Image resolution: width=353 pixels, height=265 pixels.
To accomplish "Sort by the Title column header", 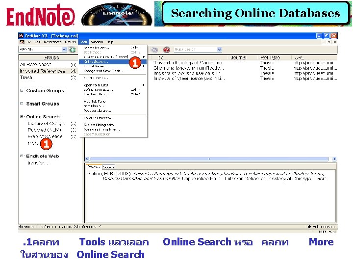I will pos(161,58).
